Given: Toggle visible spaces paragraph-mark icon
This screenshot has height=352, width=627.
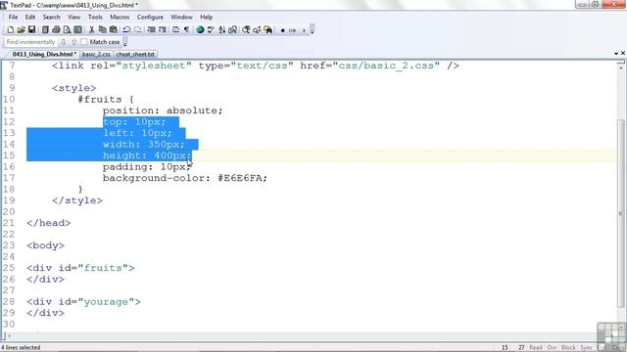Looking at the screenshot, I should (186, 30).
